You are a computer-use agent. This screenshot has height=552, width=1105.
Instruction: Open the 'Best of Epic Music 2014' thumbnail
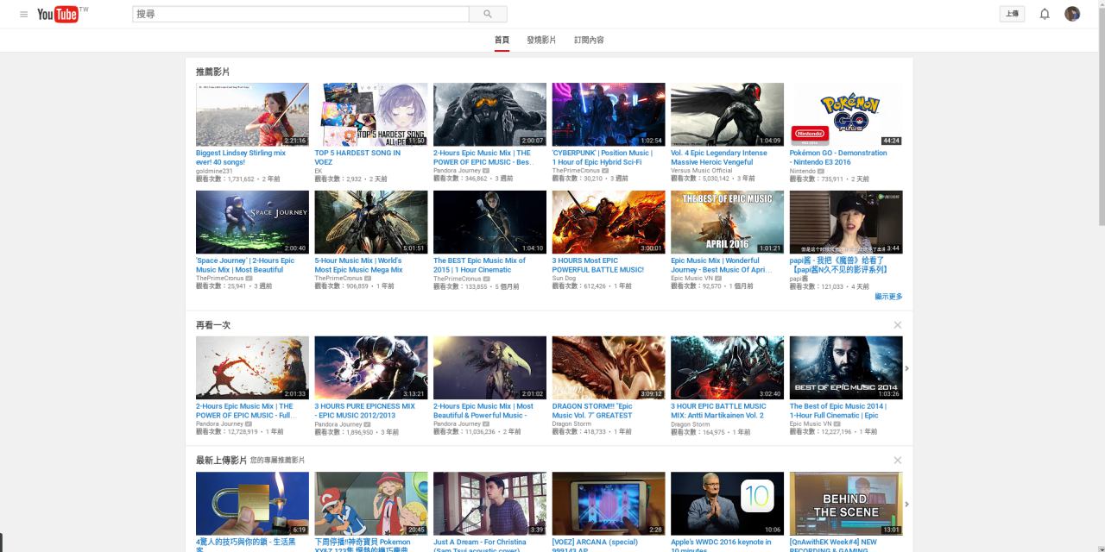[x=845, y=367]
